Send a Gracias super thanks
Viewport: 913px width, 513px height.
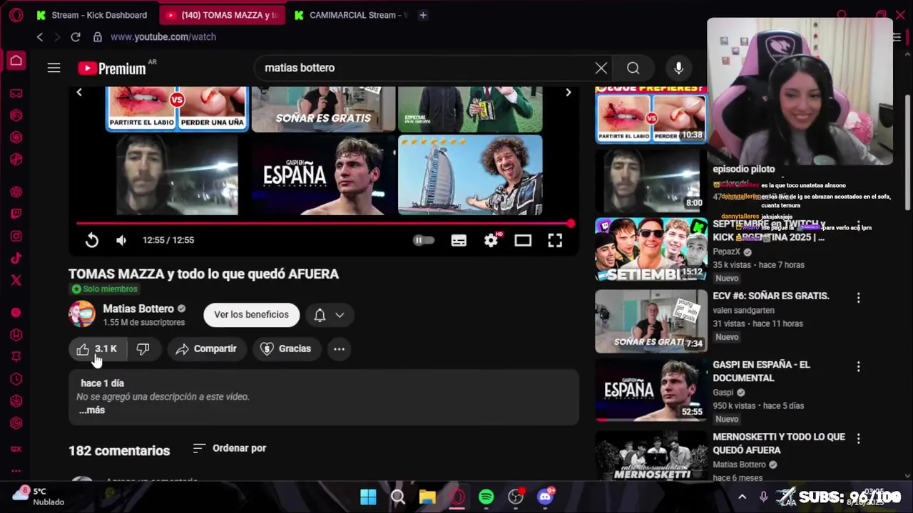tap(286, 348)
